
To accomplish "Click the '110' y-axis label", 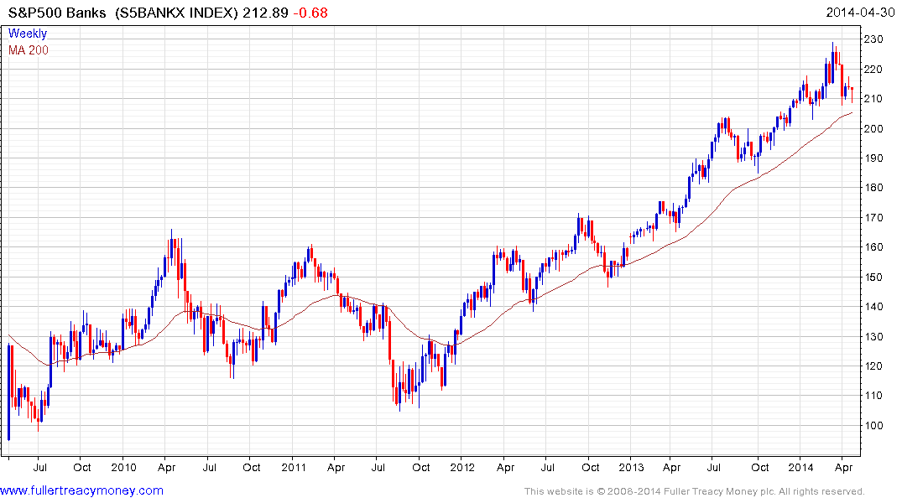I will coord(873,396).
